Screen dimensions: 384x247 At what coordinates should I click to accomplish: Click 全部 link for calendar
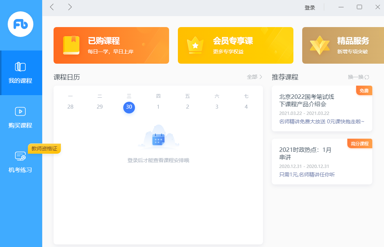pos(252,77)
